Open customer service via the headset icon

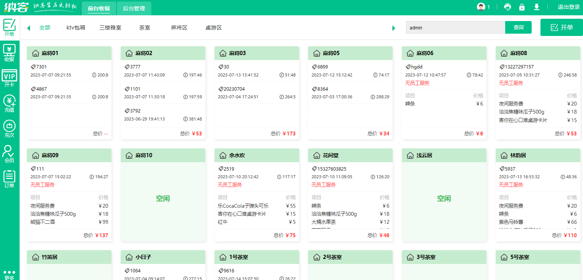pyautogui.click(x=507, y=7)
